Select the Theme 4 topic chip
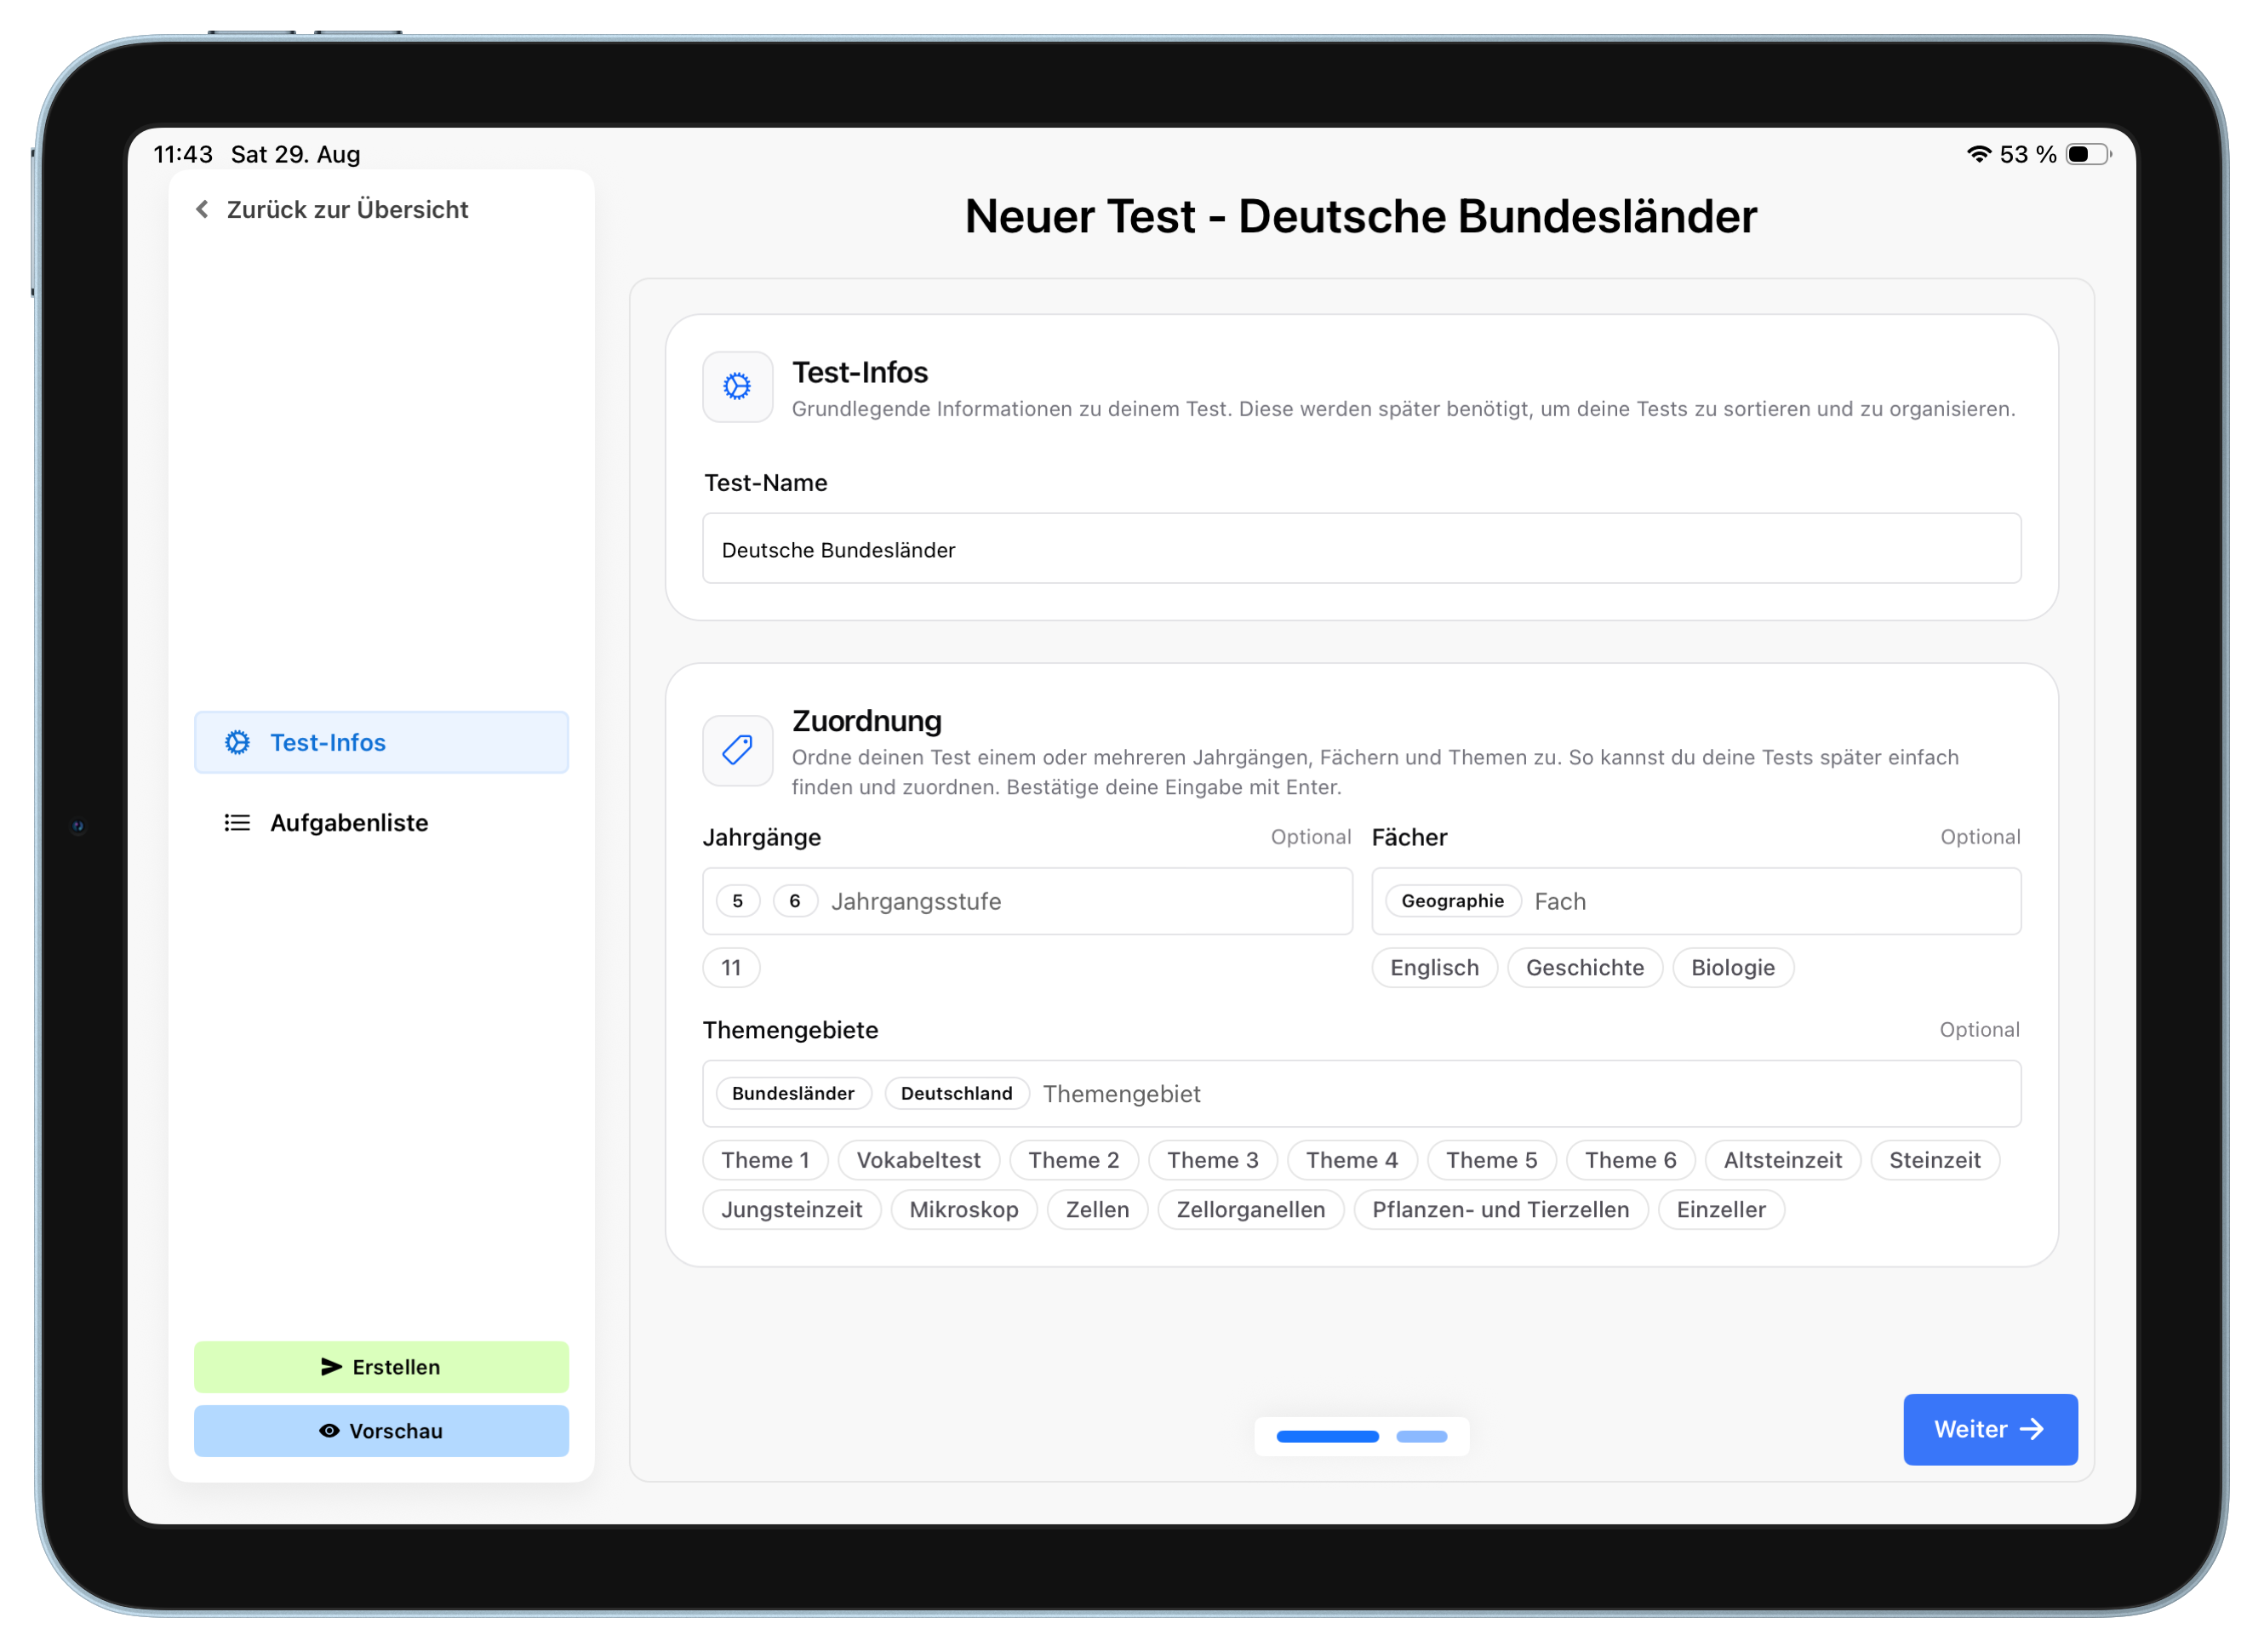The height and width of the screenshot is (1652, 2264). point(1351,1160)
